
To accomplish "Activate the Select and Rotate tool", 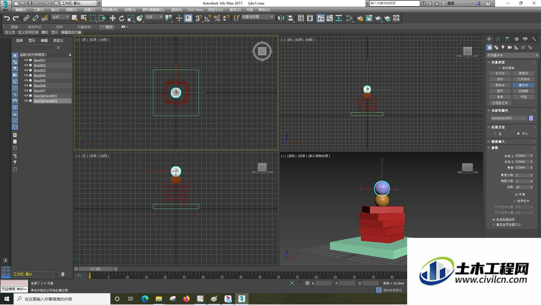I will [121, 18].
